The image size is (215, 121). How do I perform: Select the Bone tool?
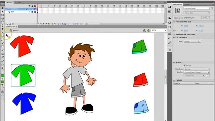pos(2,50)
